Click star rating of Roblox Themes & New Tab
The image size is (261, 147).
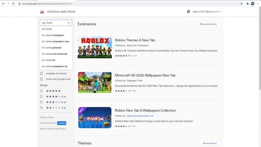tap(121, 56)
